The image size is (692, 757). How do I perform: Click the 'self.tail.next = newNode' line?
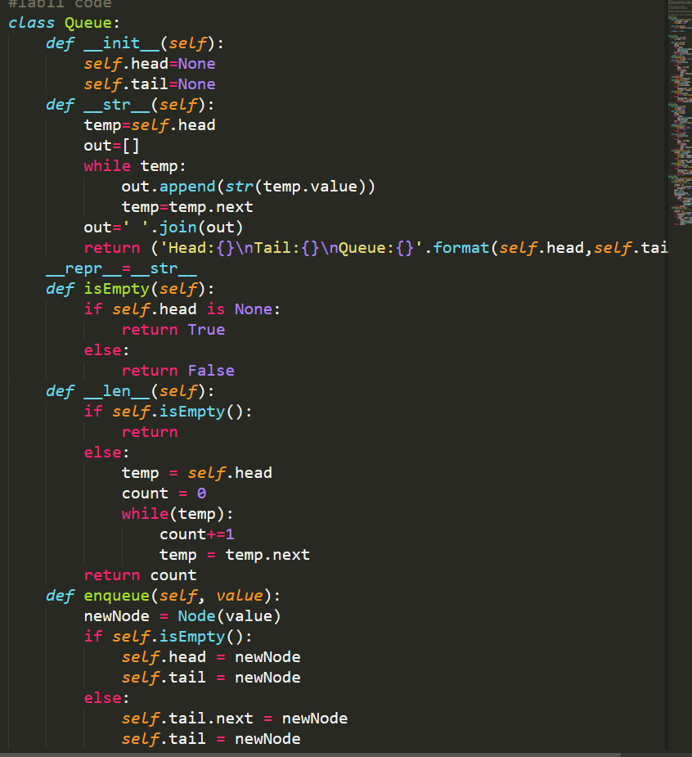coord(235,719)
